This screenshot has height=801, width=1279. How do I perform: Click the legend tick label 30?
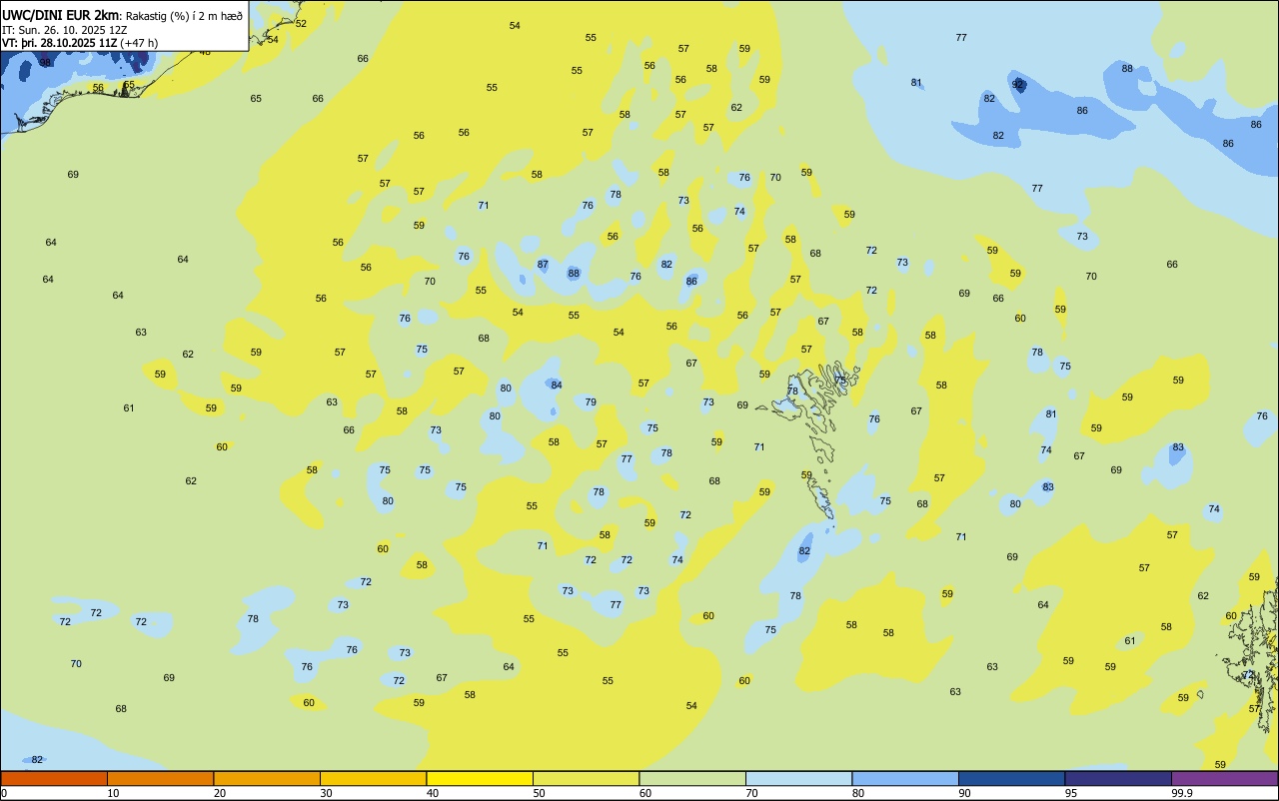(327, 794)
